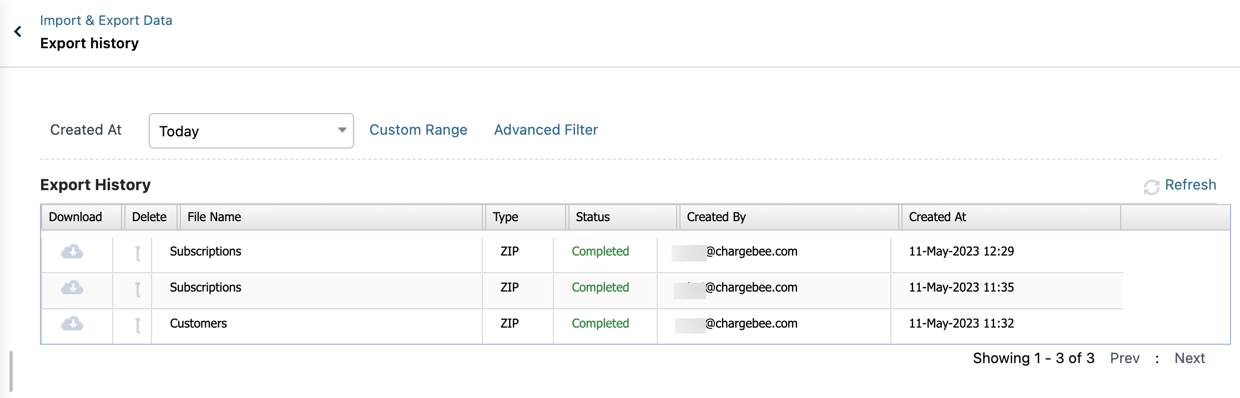The image size is (1240, 398).
Task: Download the 11:35 Subscriptions export file
Action: (x=72, y=288)
